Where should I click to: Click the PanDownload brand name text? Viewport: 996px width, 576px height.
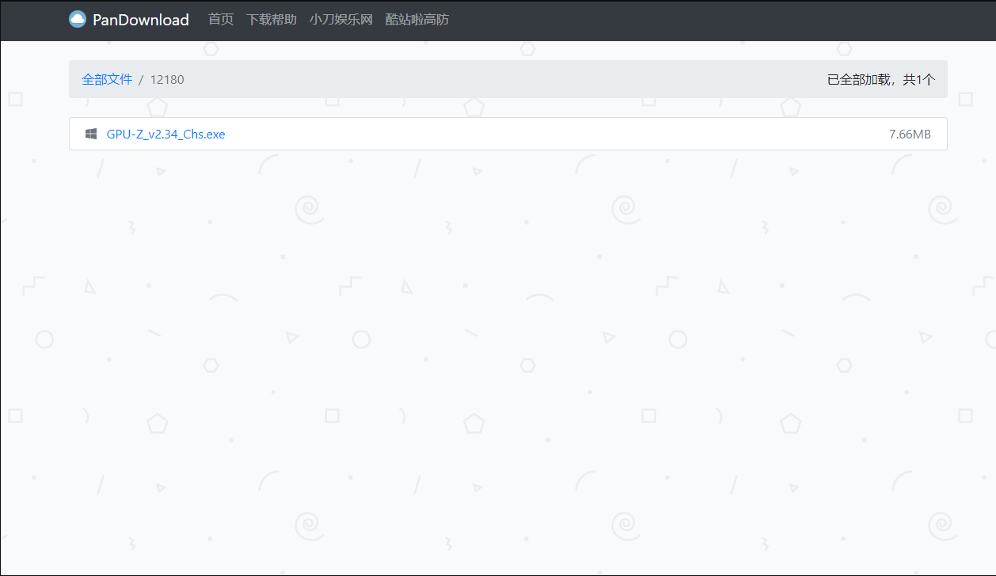click(139, 19)
